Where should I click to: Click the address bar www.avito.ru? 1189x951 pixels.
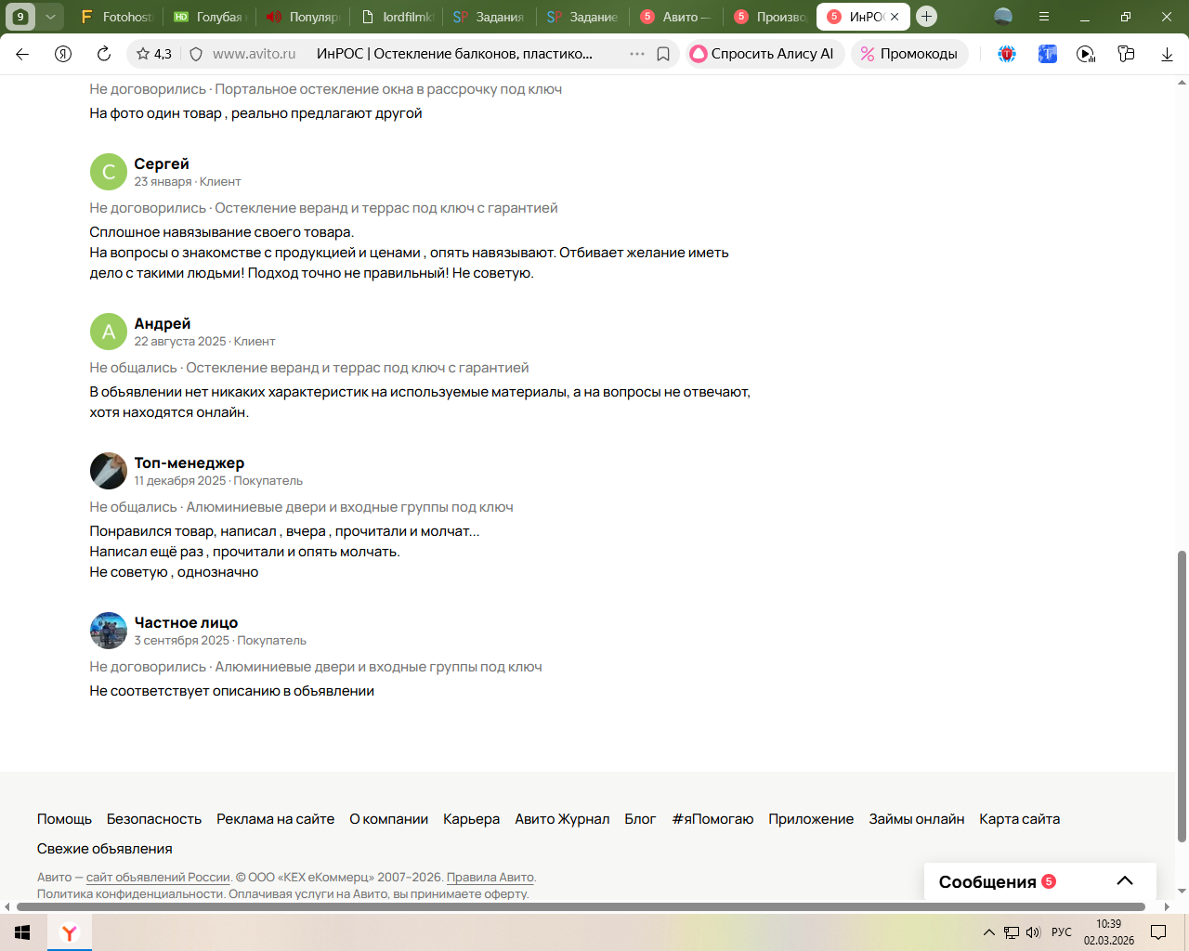coord(254,54)
